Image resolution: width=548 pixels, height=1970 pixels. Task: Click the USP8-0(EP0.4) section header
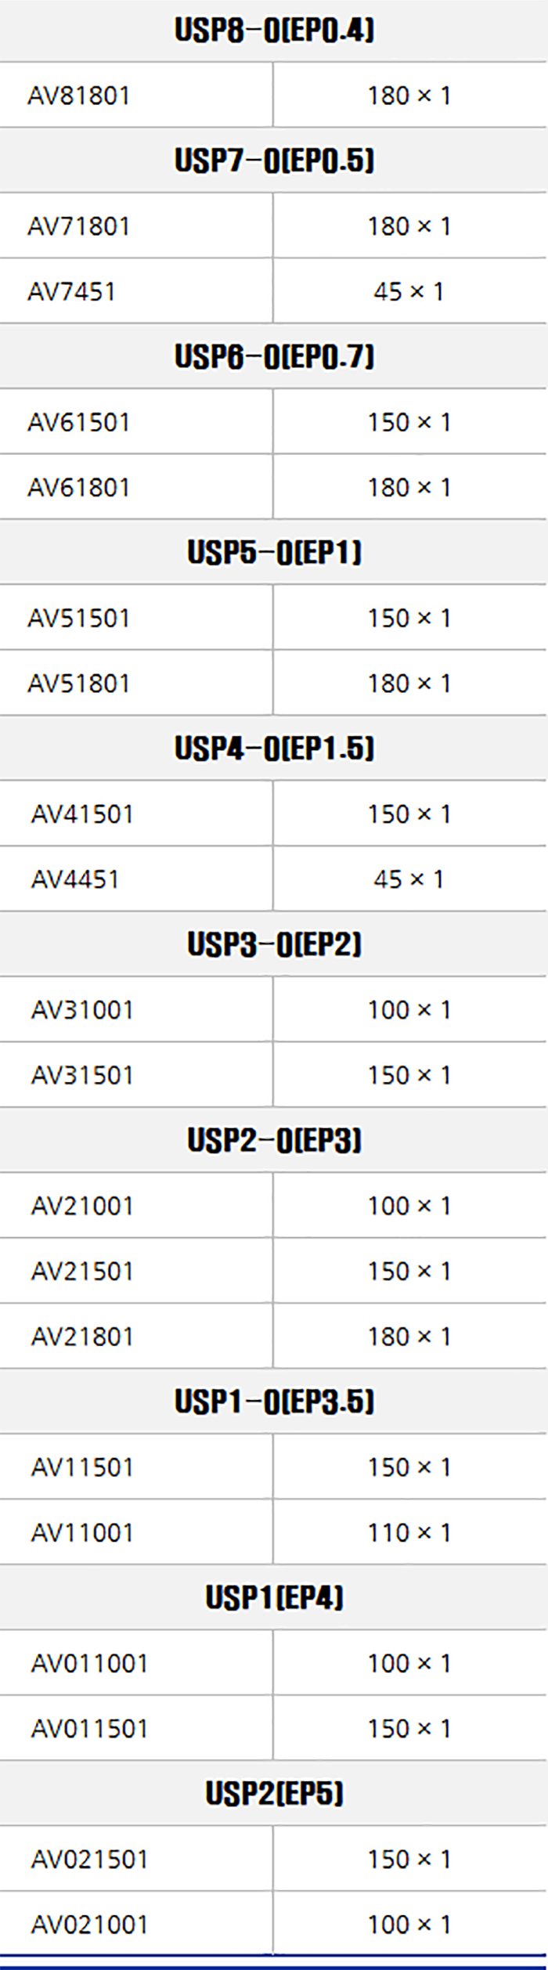[x=274, y=31]
